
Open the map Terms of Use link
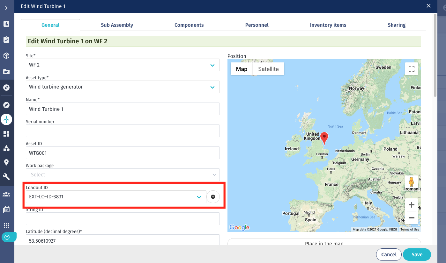410,230
